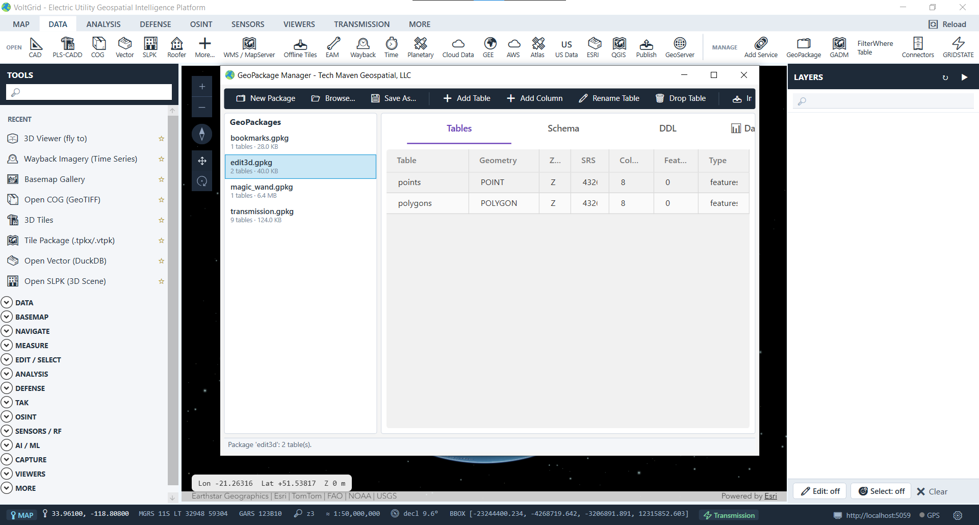
Task: Open Vector data tool
Action: point(124,47)
